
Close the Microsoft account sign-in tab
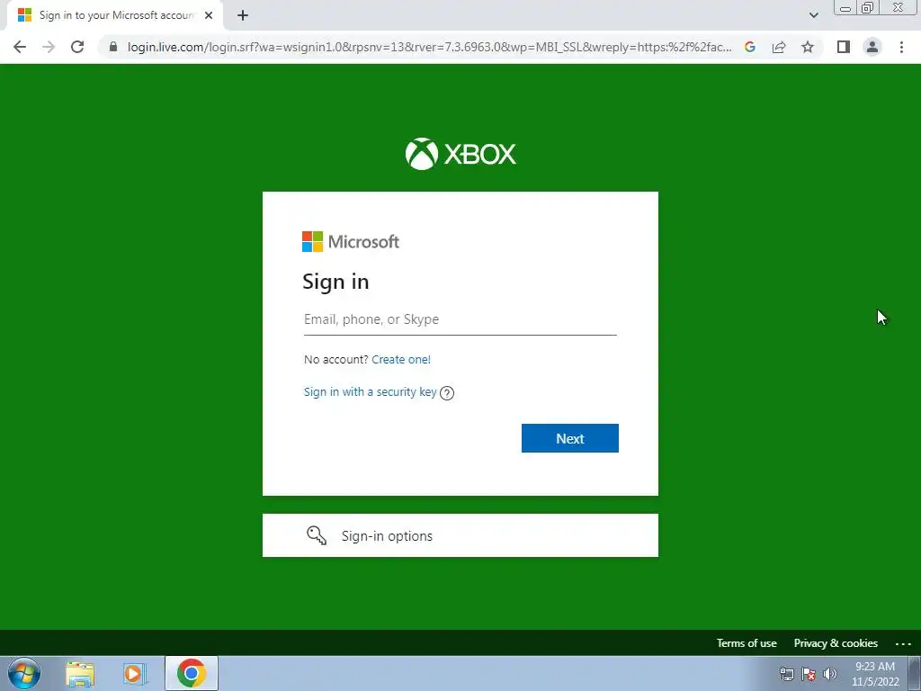pos(209,15)
